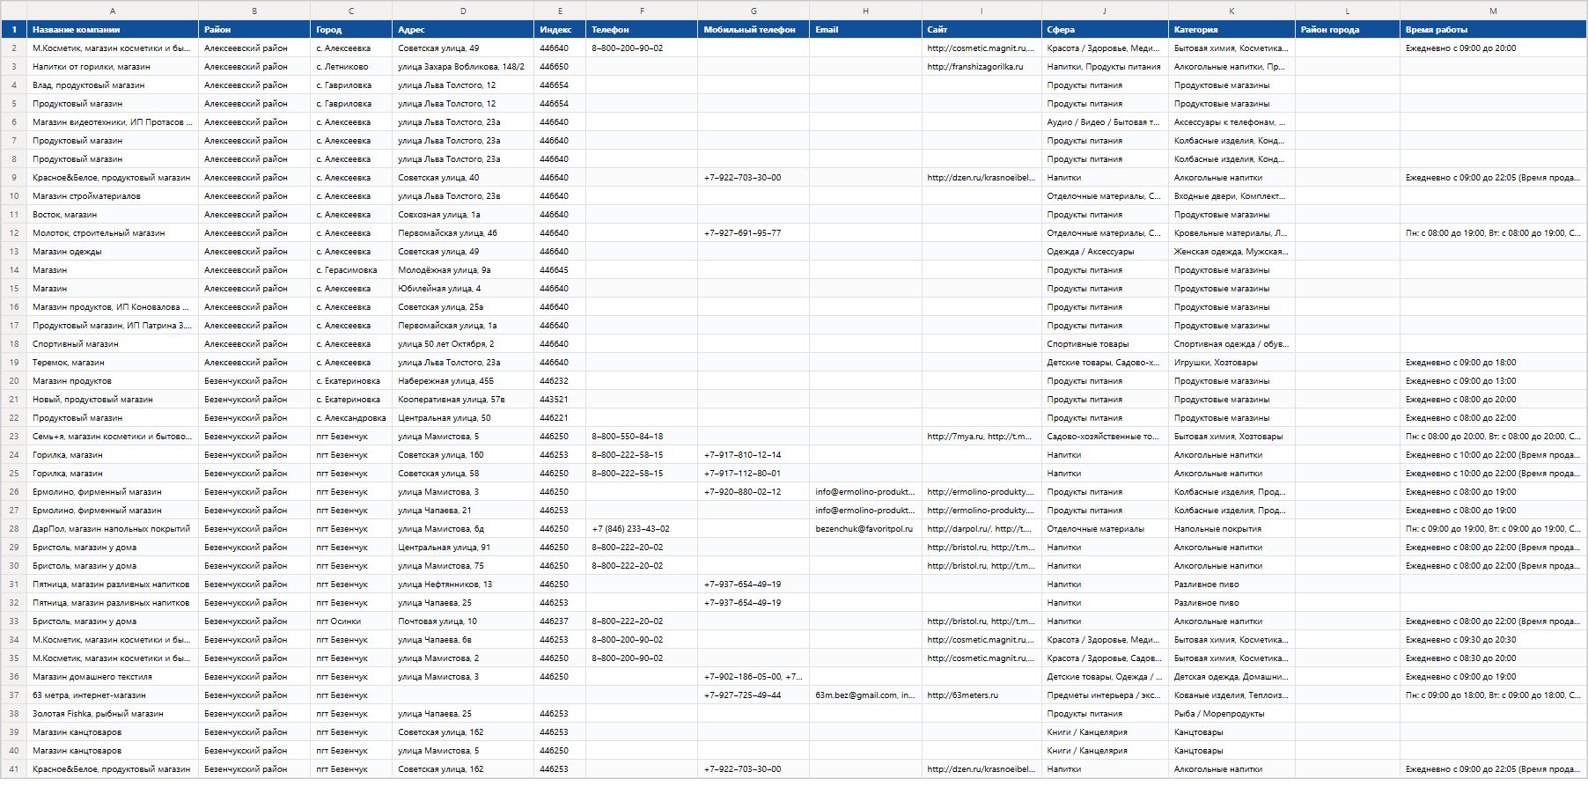
Task: Click email 'bezenchuk@favoritpol.ru'
Action: [x=865, y=529]
